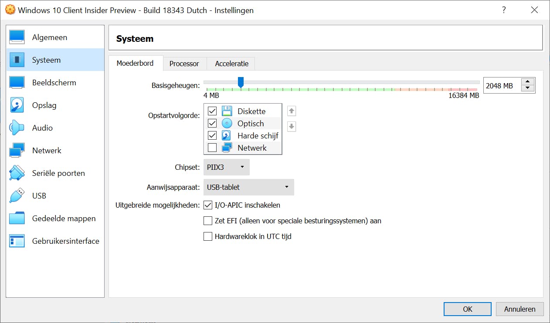Click the OK button
The height and width of the screenshot is (323, 550).
coord(467,309)
